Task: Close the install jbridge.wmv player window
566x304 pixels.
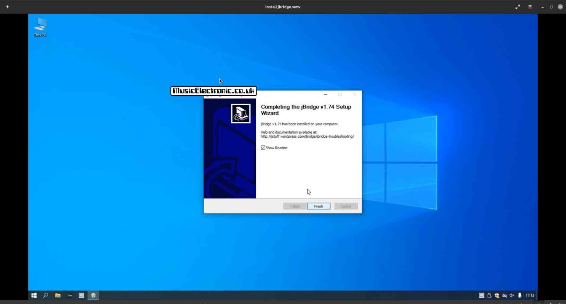Action: click(x=560, y=7)
